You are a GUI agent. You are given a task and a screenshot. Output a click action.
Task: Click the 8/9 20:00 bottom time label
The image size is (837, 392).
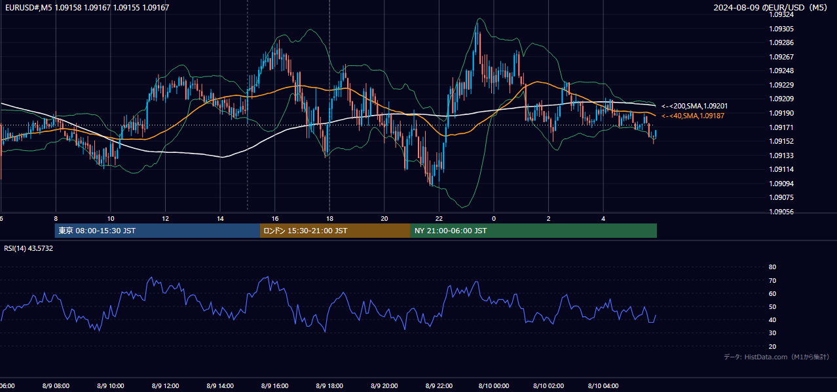pos(384,385)
